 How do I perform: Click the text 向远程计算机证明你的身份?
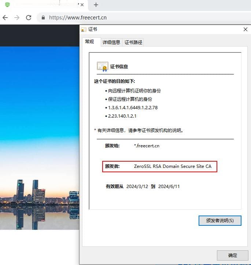[x=134, y=91]
